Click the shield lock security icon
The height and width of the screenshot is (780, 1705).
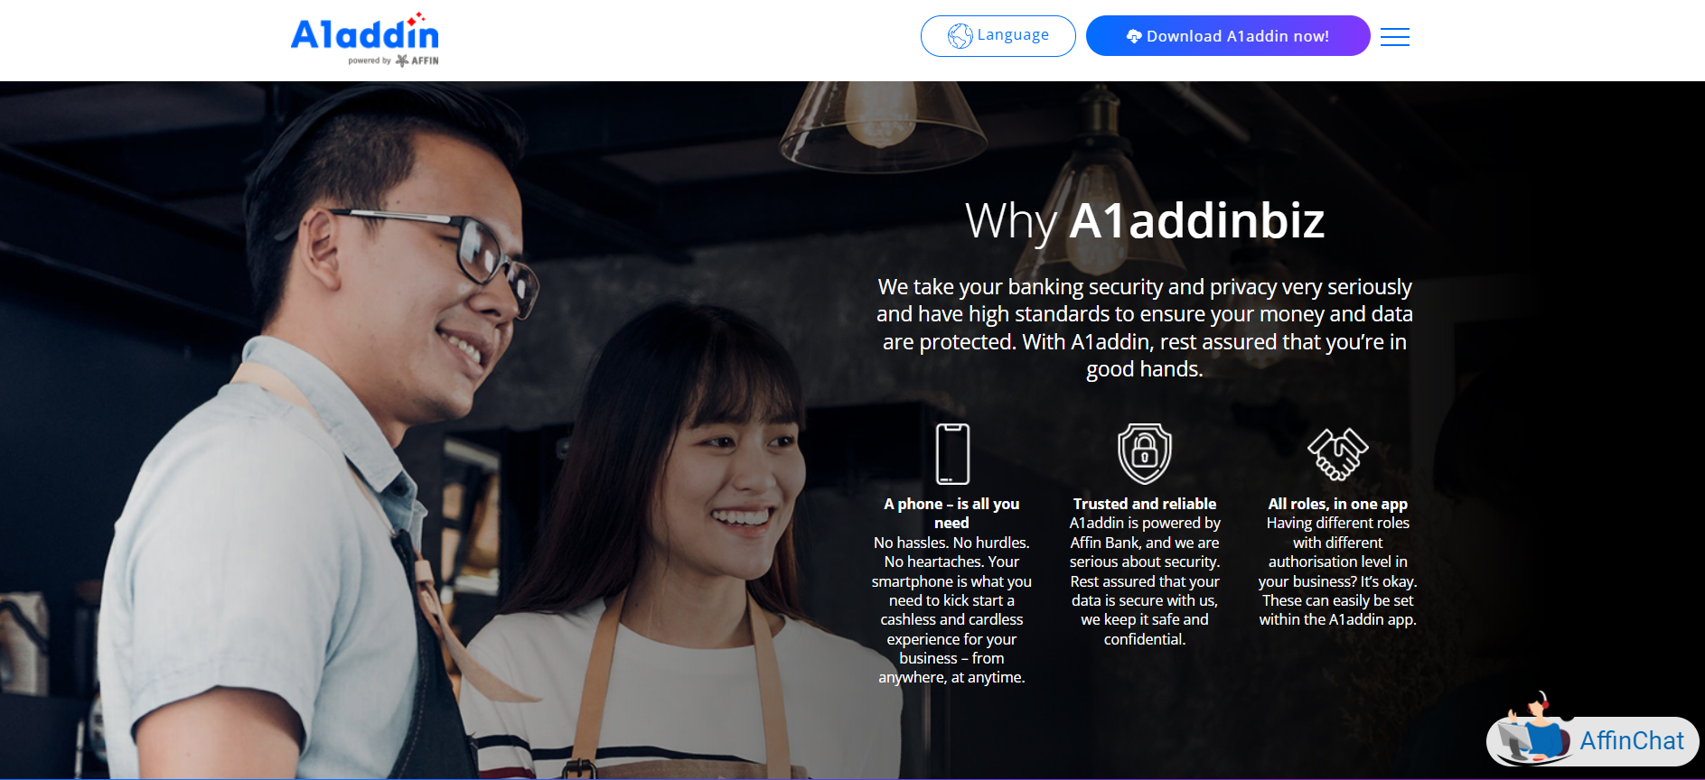(x=1144, y=453)
